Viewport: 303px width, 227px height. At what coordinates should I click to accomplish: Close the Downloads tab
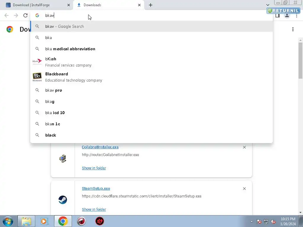(139, 5)
